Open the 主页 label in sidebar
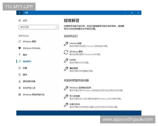The height and width of the screenshot is (126, 158). coord(25,20)
